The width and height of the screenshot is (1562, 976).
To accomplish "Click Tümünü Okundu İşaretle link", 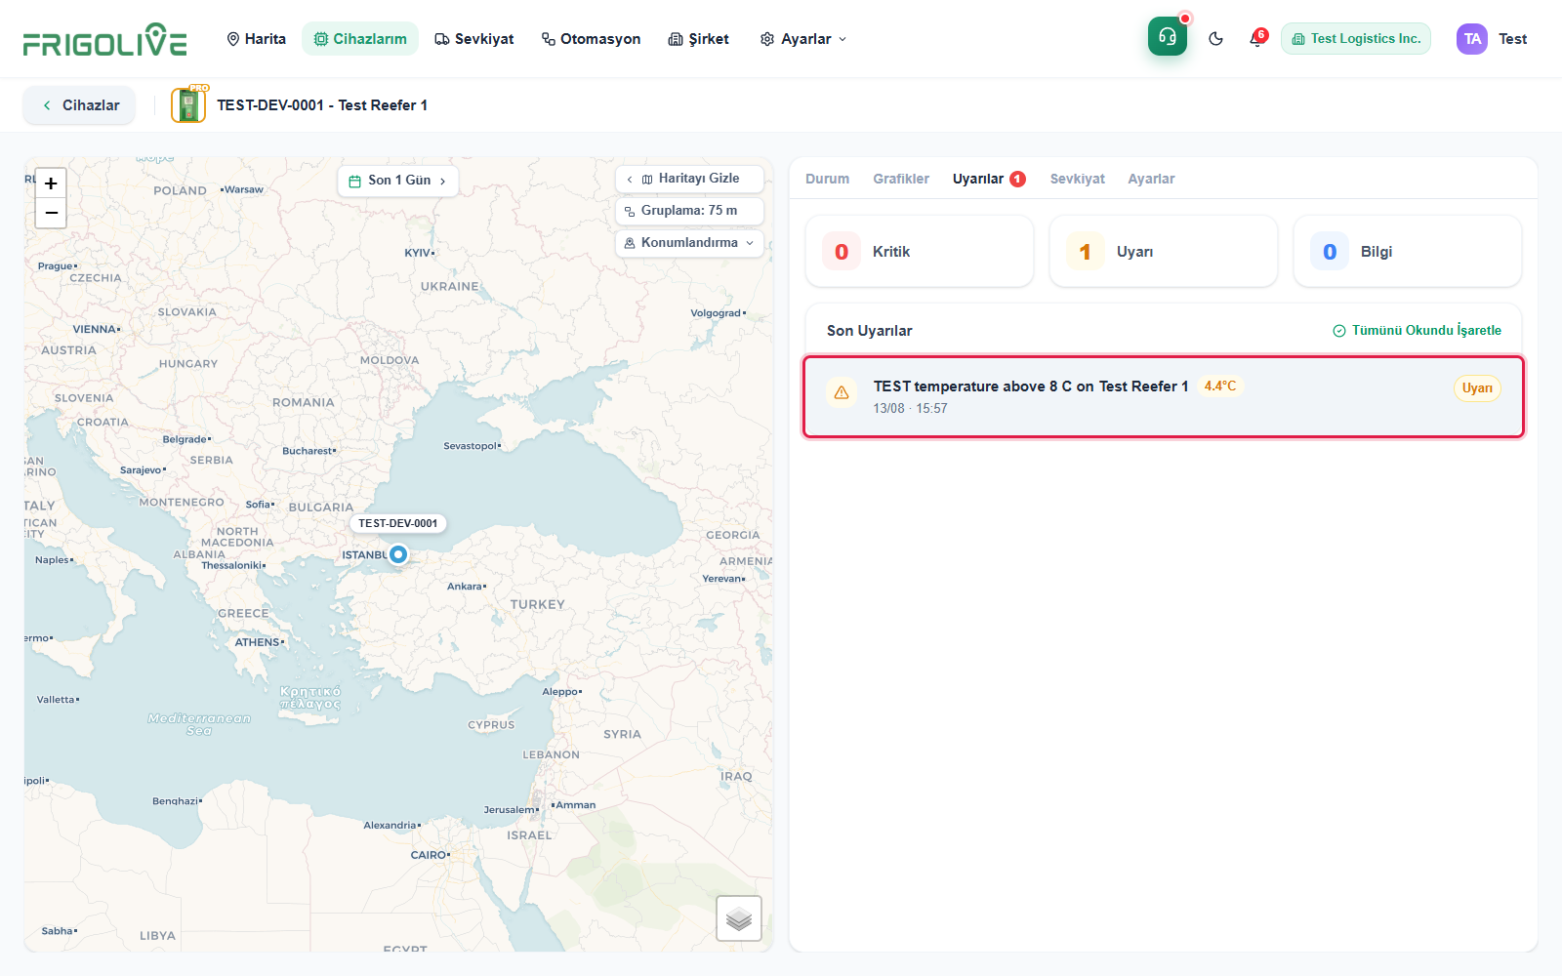I will pyautogui.click(x=1418, y=331).
